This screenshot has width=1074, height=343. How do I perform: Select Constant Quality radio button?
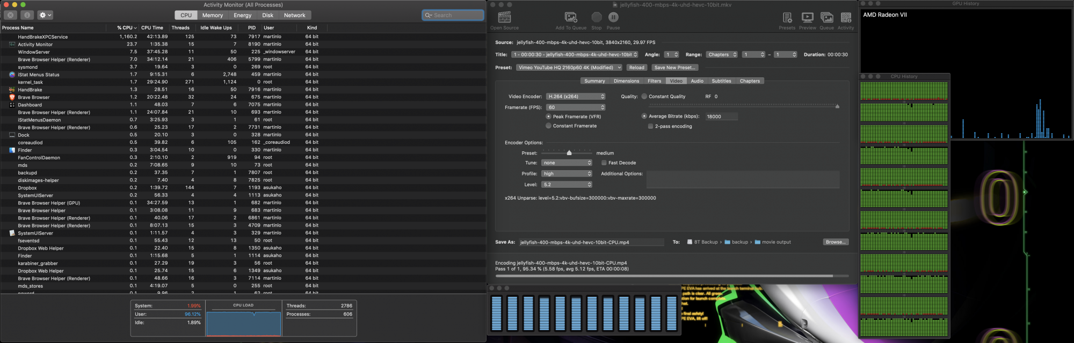(x=644, y=97)
